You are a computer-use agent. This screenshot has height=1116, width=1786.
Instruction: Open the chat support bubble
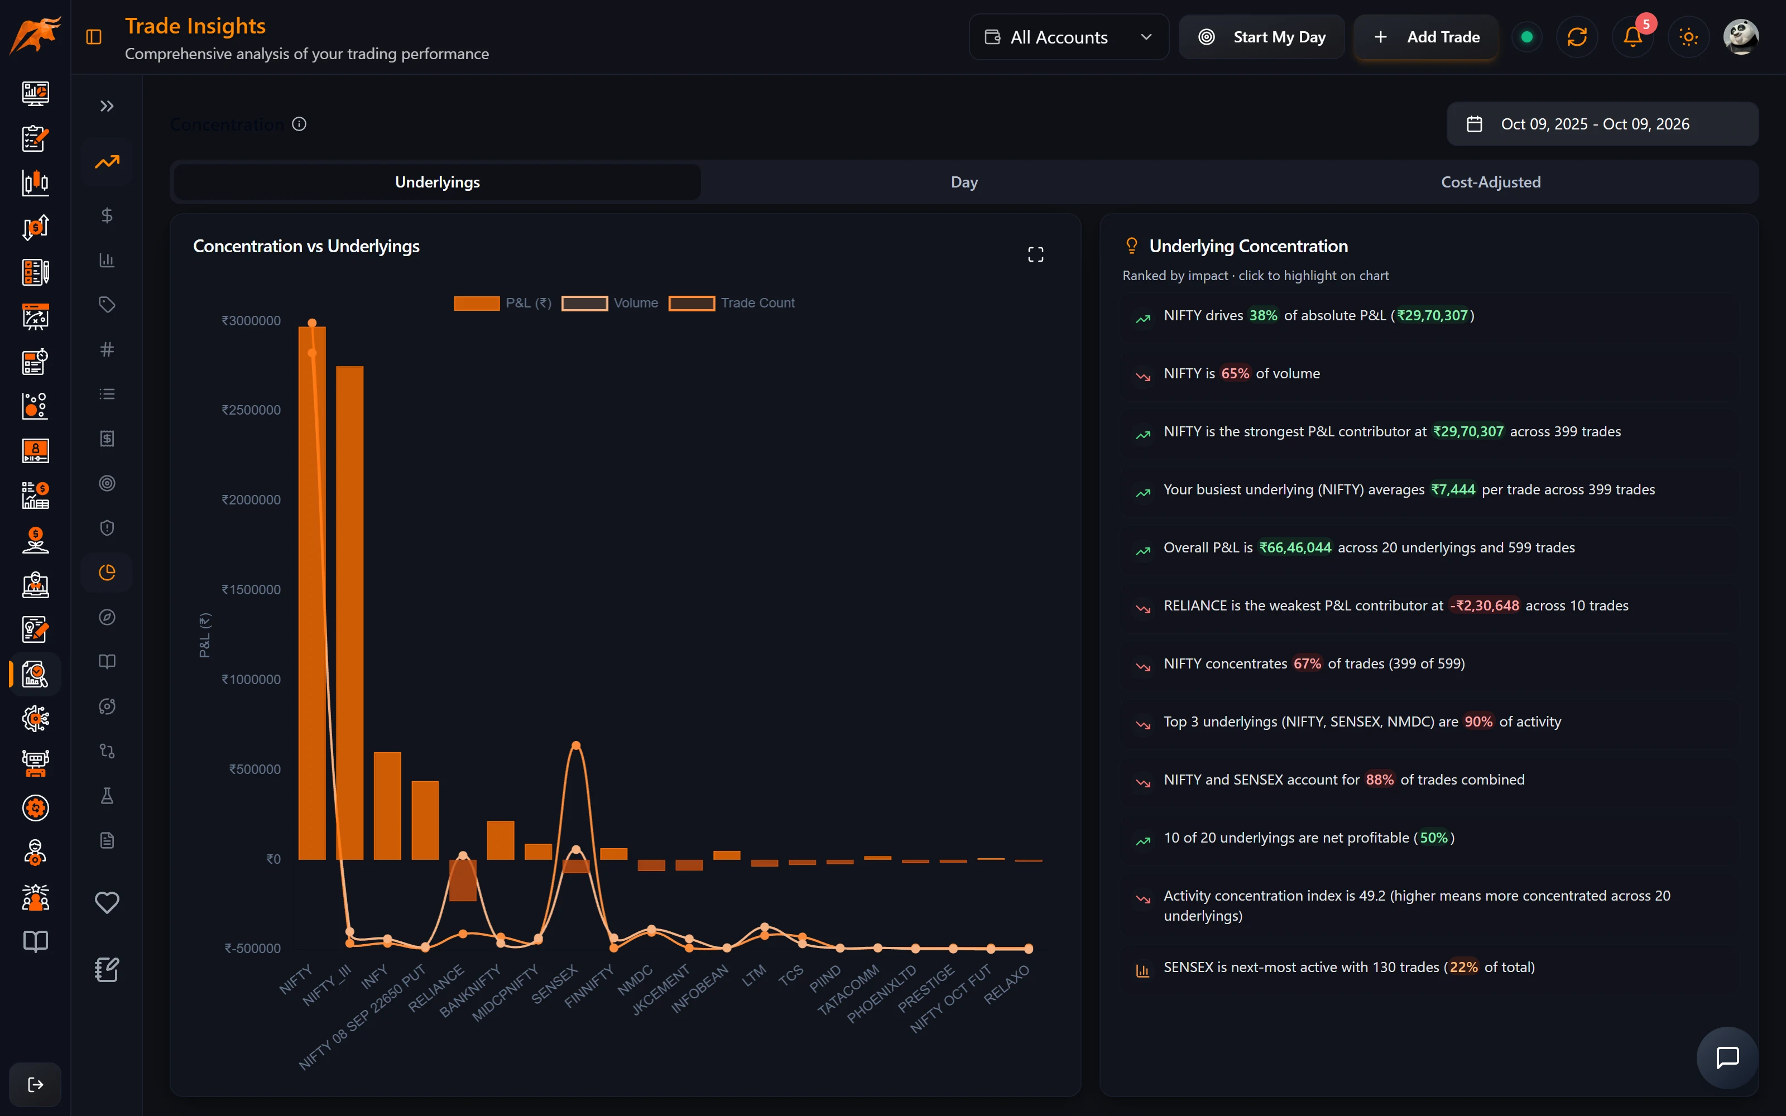[1728, 1057]
